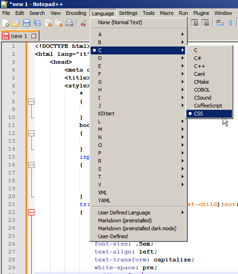Click the synchronize horizontal scrolling icon

[x=205, y=23]
